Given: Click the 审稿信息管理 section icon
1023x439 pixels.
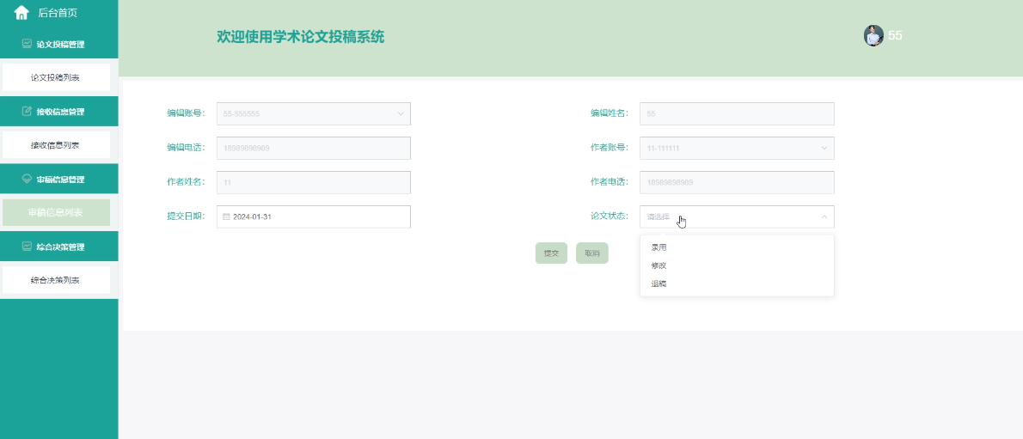Looking at the screenshot, I should (x=27, y=178).
